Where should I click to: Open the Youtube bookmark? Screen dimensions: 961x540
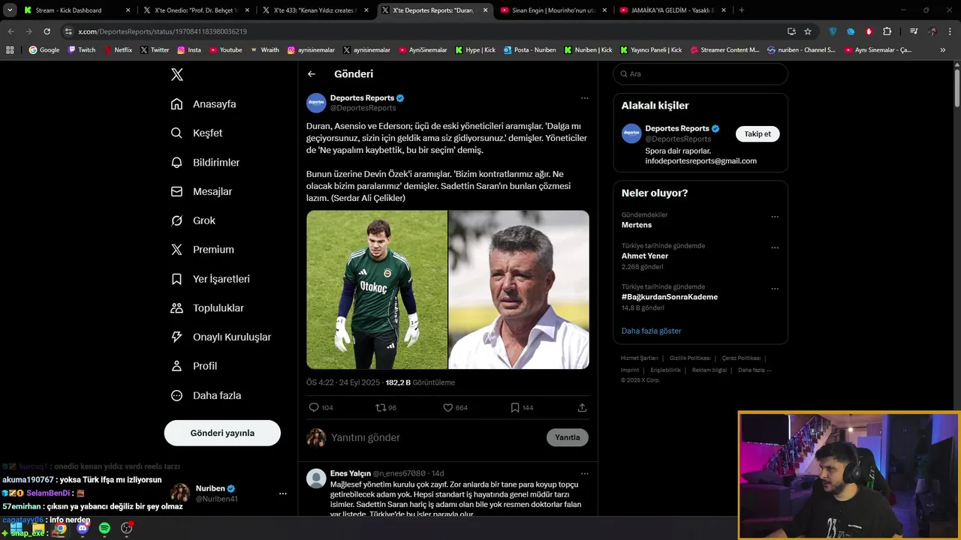click(226, 50)
